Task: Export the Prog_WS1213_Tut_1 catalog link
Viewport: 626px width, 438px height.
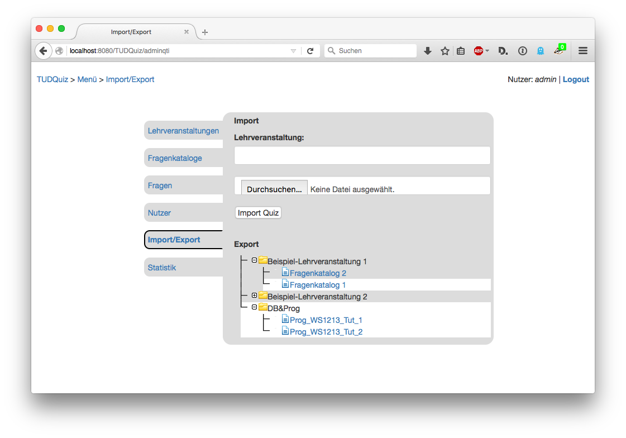Action: [x=326, y=320]
